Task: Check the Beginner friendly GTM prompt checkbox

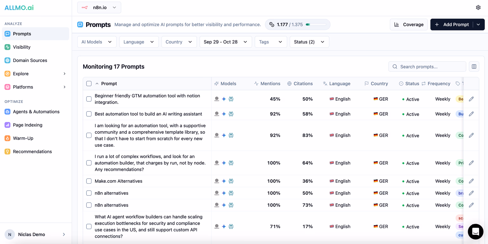Action: pos(89,99)
